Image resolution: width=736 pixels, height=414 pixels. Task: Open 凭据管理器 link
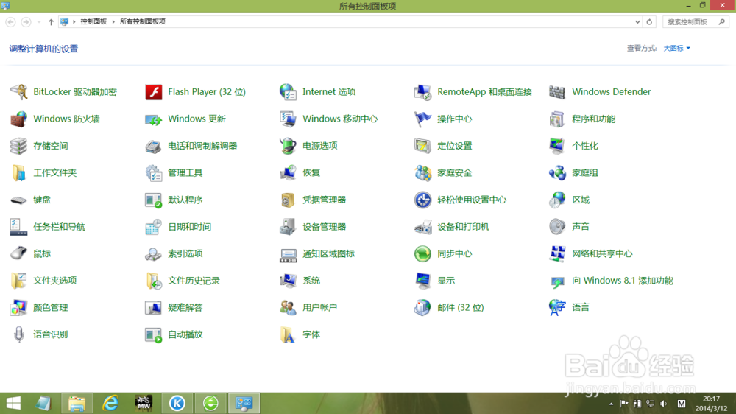[x=325, y=200]
